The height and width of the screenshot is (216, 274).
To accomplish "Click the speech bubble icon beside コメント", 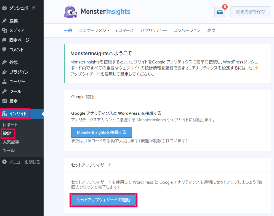I will click(x=4, y=50).
